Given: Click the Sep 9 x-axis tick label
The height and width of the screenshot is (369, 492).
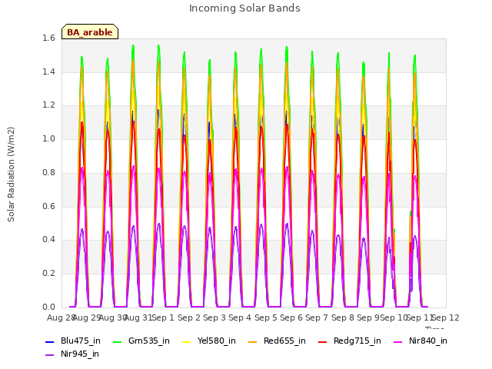Looking at the screenshot, I should pos(368,317).
